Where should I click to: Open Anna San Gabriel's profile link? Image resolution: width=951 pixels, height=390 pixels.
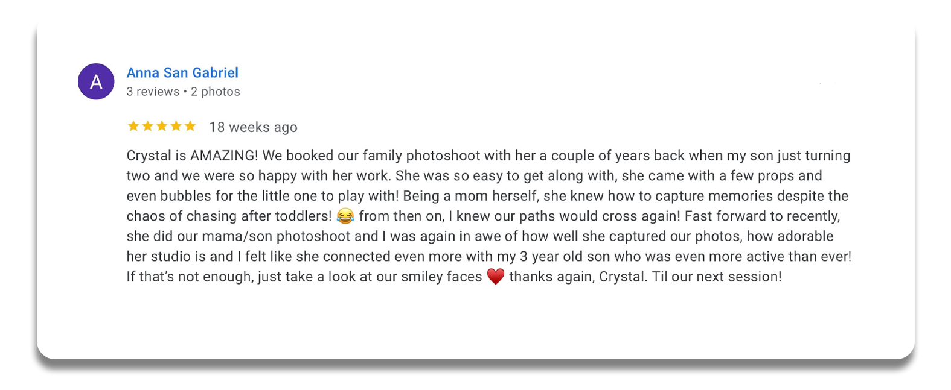(x=182, y=73)
